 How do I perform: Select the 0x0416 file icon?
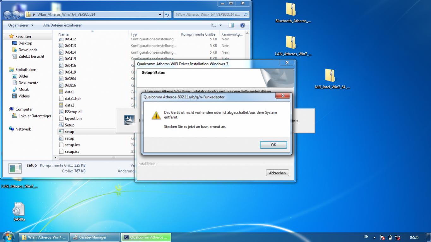pos(61,66)
